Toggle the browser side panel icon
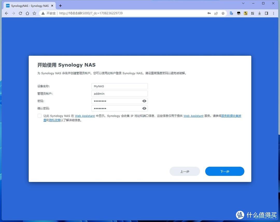This screenshot has width=280, height=222. 267,13
